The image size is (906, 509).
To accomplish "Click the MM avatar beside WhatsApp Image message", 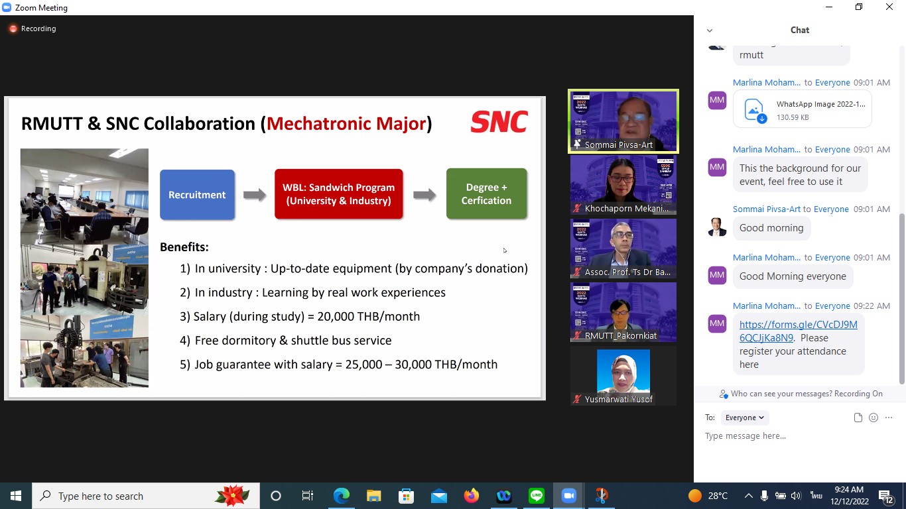I will click(x=717, y=101).
